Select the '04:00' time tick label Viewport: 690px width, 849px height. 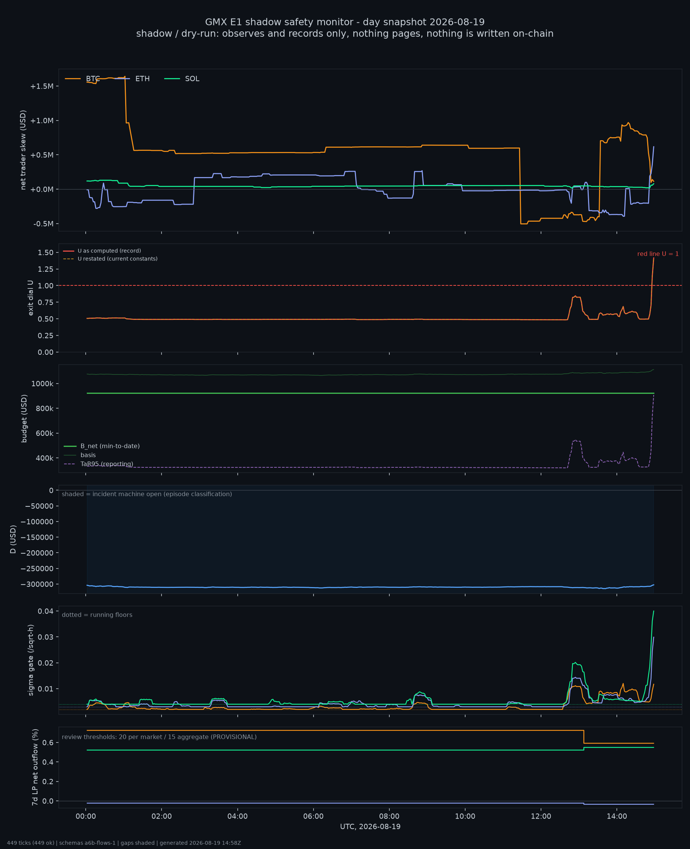click(238, 817)
